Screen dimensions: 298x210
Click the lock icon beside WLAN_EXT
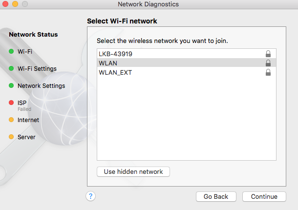[268, 72]
